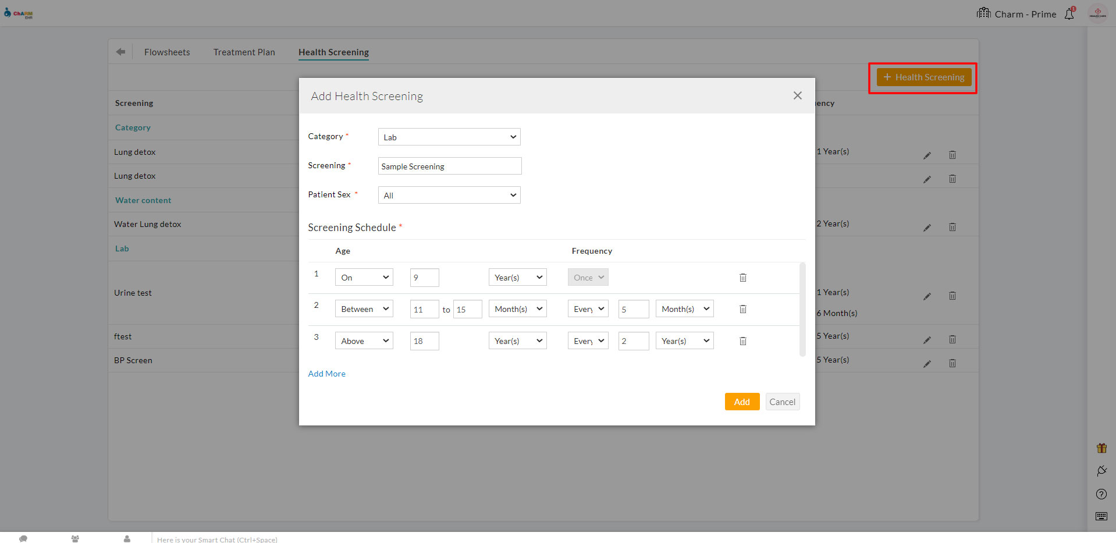Switch to the Flowsheets tab
The image size is (1116, 543).
167,52
